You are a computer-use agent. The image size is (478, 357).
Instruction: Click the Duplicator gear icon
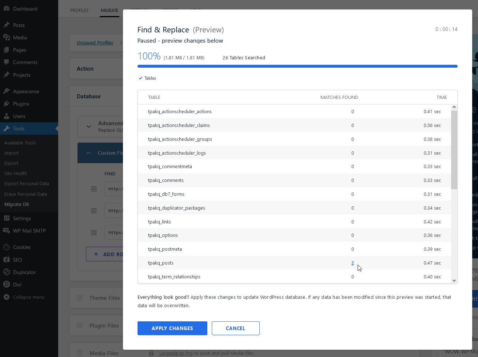click(7, 272)
